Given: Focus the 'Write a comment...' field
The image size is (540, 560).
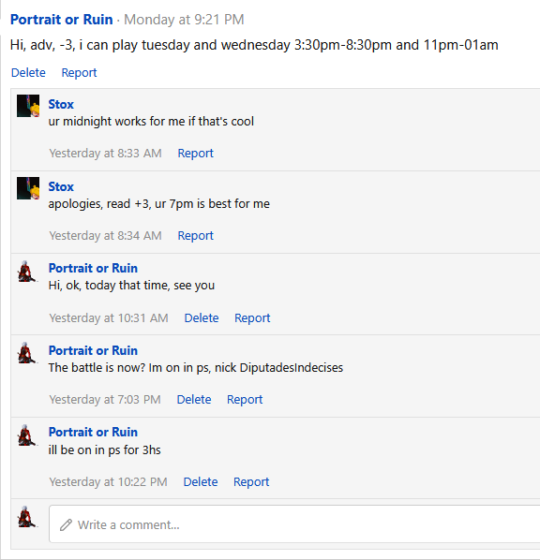Looking at the screenshot, I should pyautogui.click(x=294, y=523).
